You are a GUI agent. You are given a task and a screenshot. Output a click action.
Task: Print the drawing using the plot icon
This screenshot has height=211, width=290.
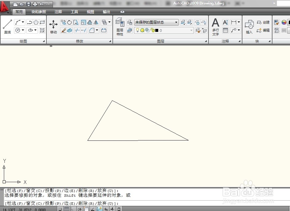point(35,4)
